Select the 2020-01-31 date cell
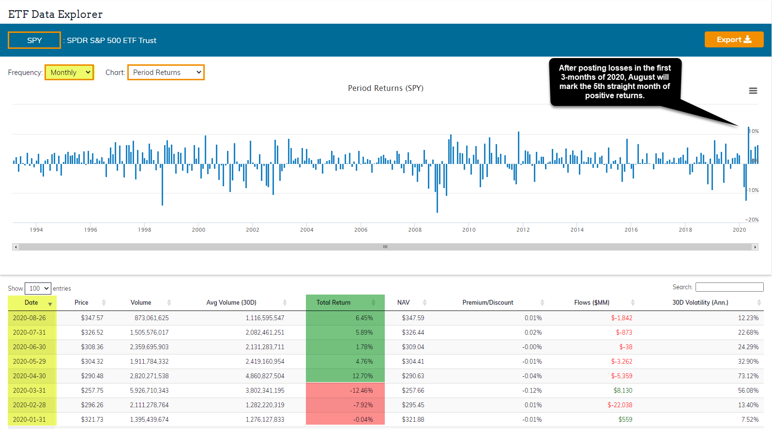The image size is (772, 429). pos(30,419)
